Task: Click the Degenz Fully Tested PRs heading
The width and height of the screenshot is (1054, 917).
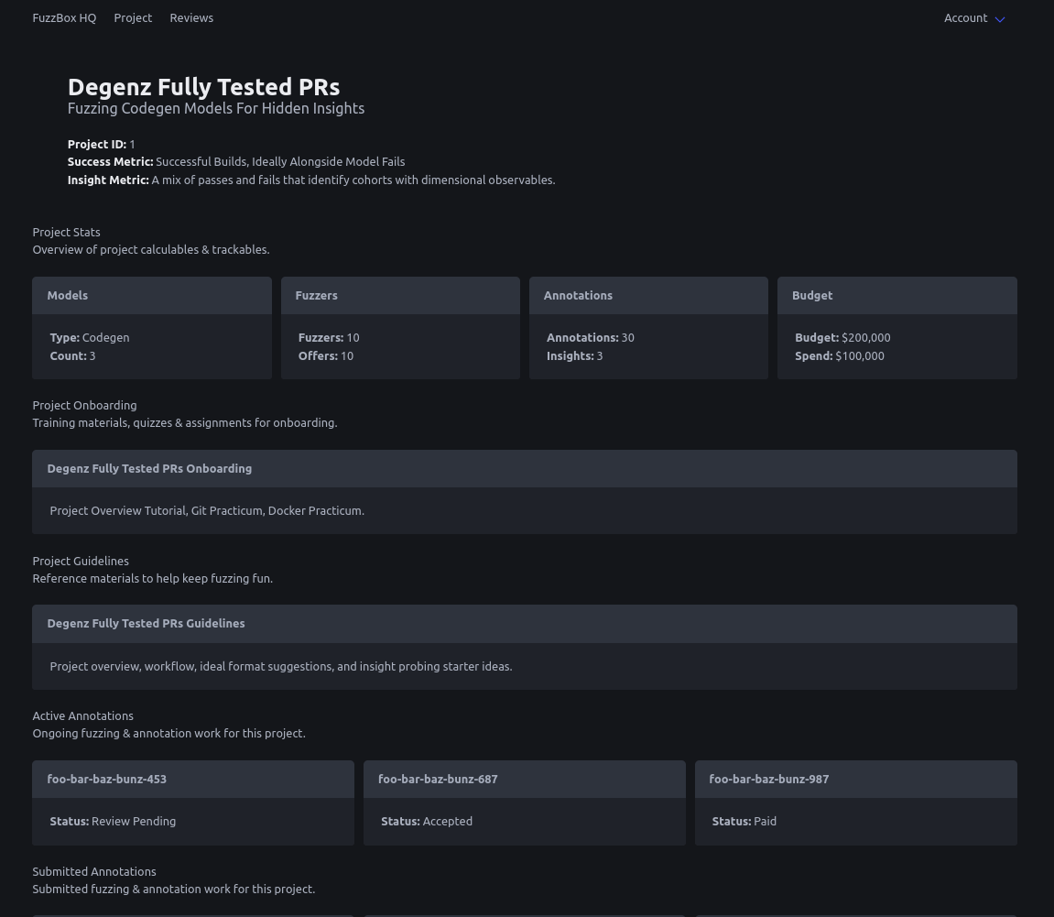Action: click(x=203, y=87)
